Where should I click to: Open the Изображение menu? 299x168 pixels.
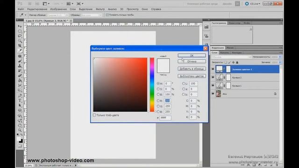click(58, 9)
